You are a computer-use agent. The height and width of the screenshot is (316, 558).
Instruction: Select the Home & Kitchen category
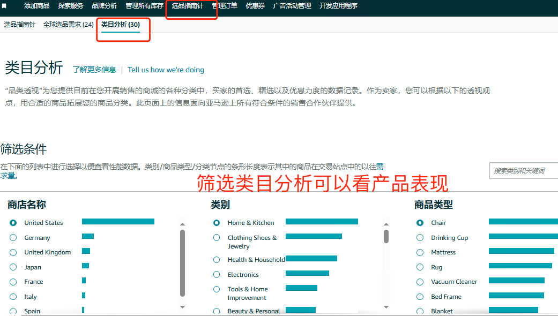point(217,223)
